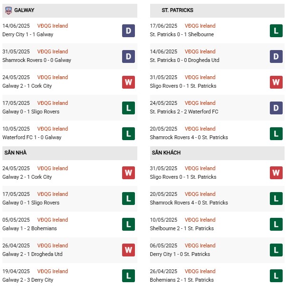This screenshot has width=286, height=286.
Task: Open match Shelbourne 2 - 1 St. Patricks
Action: pos(181,228)
